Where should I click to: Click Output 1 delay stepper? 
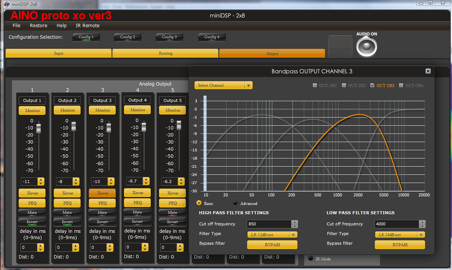(41, 247)
